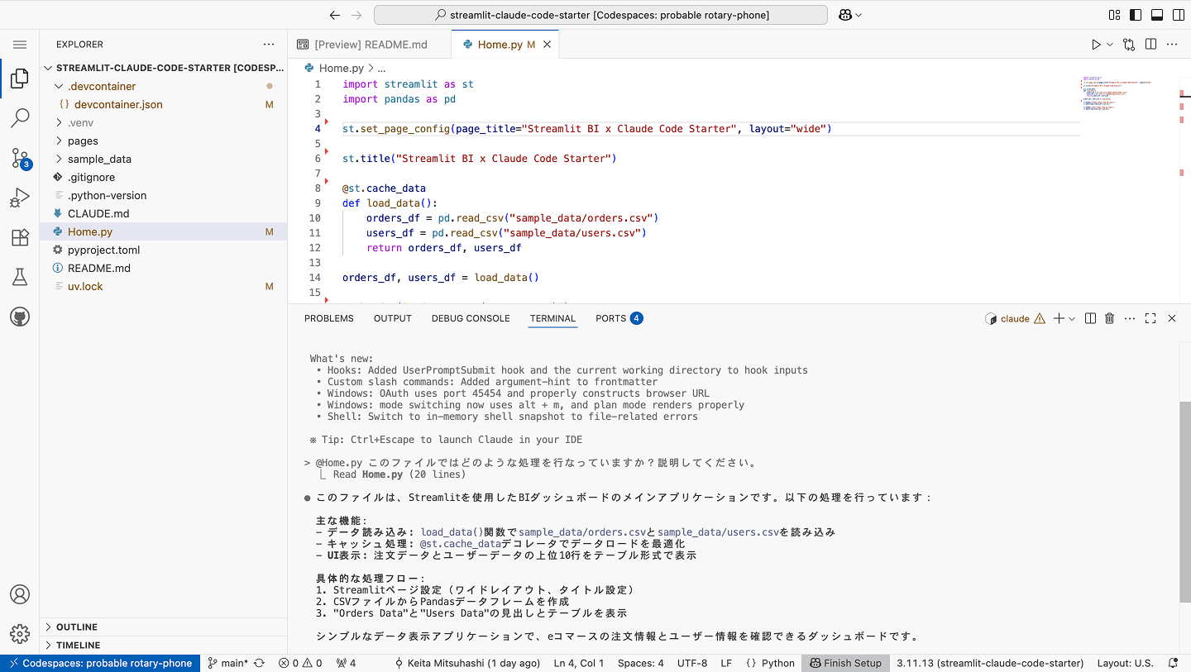Open the GitHub view in activity bar

pos(20,317)
